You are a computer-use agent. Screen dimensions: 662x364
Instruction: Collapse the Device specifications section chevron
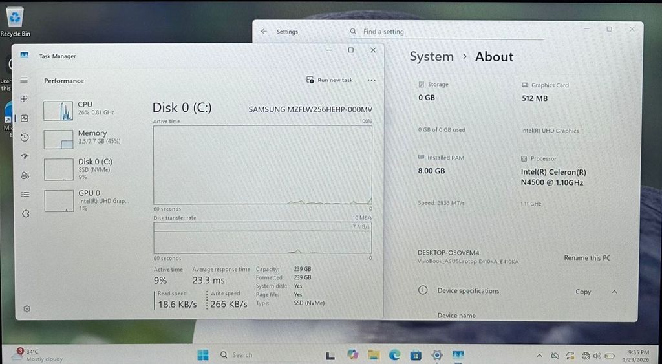coord(614,292)
